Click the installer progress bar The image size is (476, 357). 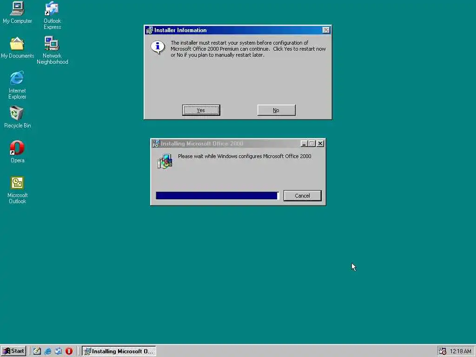click(218, 196)
